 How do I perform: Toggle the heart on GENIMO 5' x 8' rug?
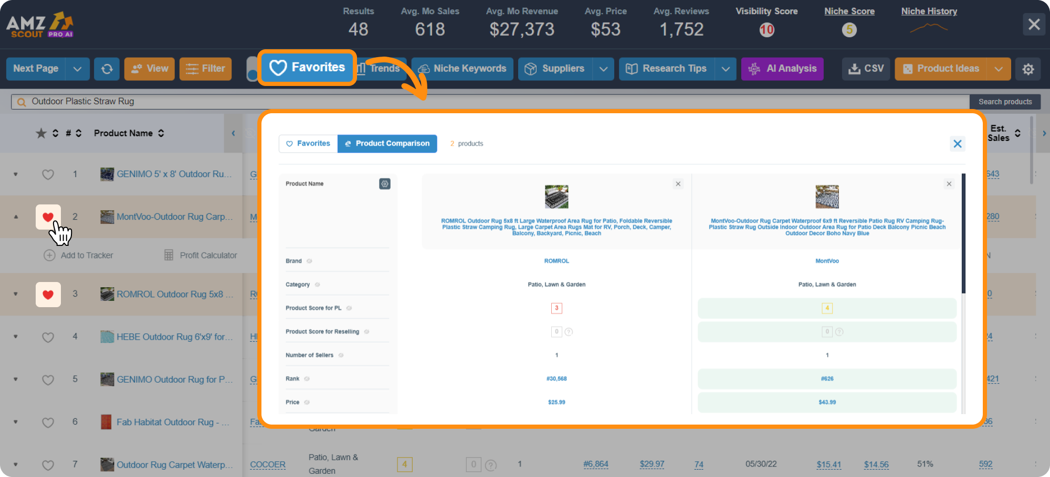tap(48, 174)
